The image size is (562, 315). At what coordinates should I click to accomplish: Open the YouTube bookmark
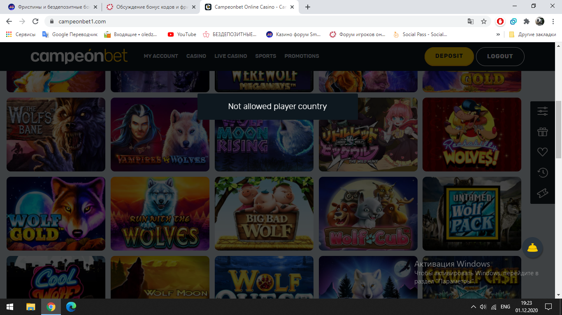[x=182, y=34]
